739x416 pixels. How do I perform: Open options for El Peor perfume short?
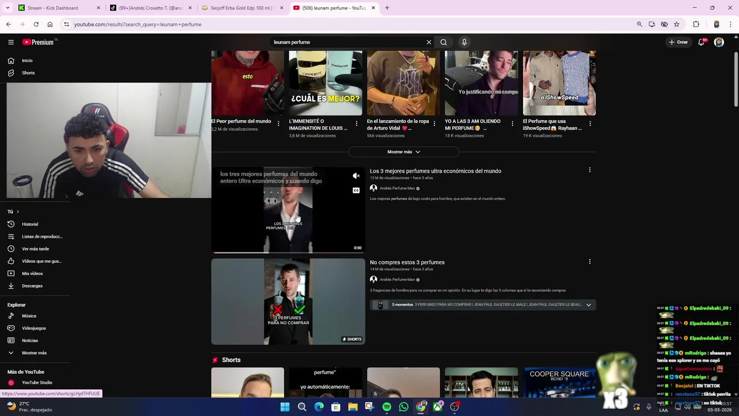tap(278, 124)
